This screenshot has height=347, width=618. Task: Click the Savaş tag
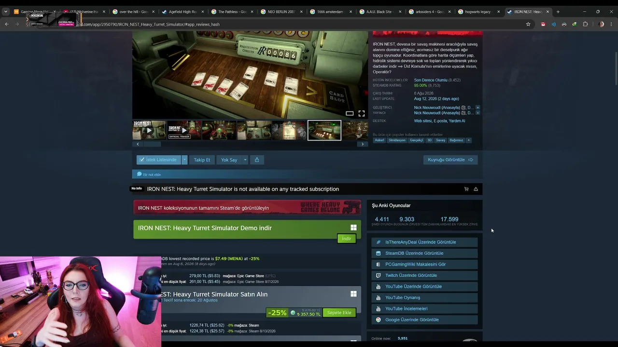point(440,140)
